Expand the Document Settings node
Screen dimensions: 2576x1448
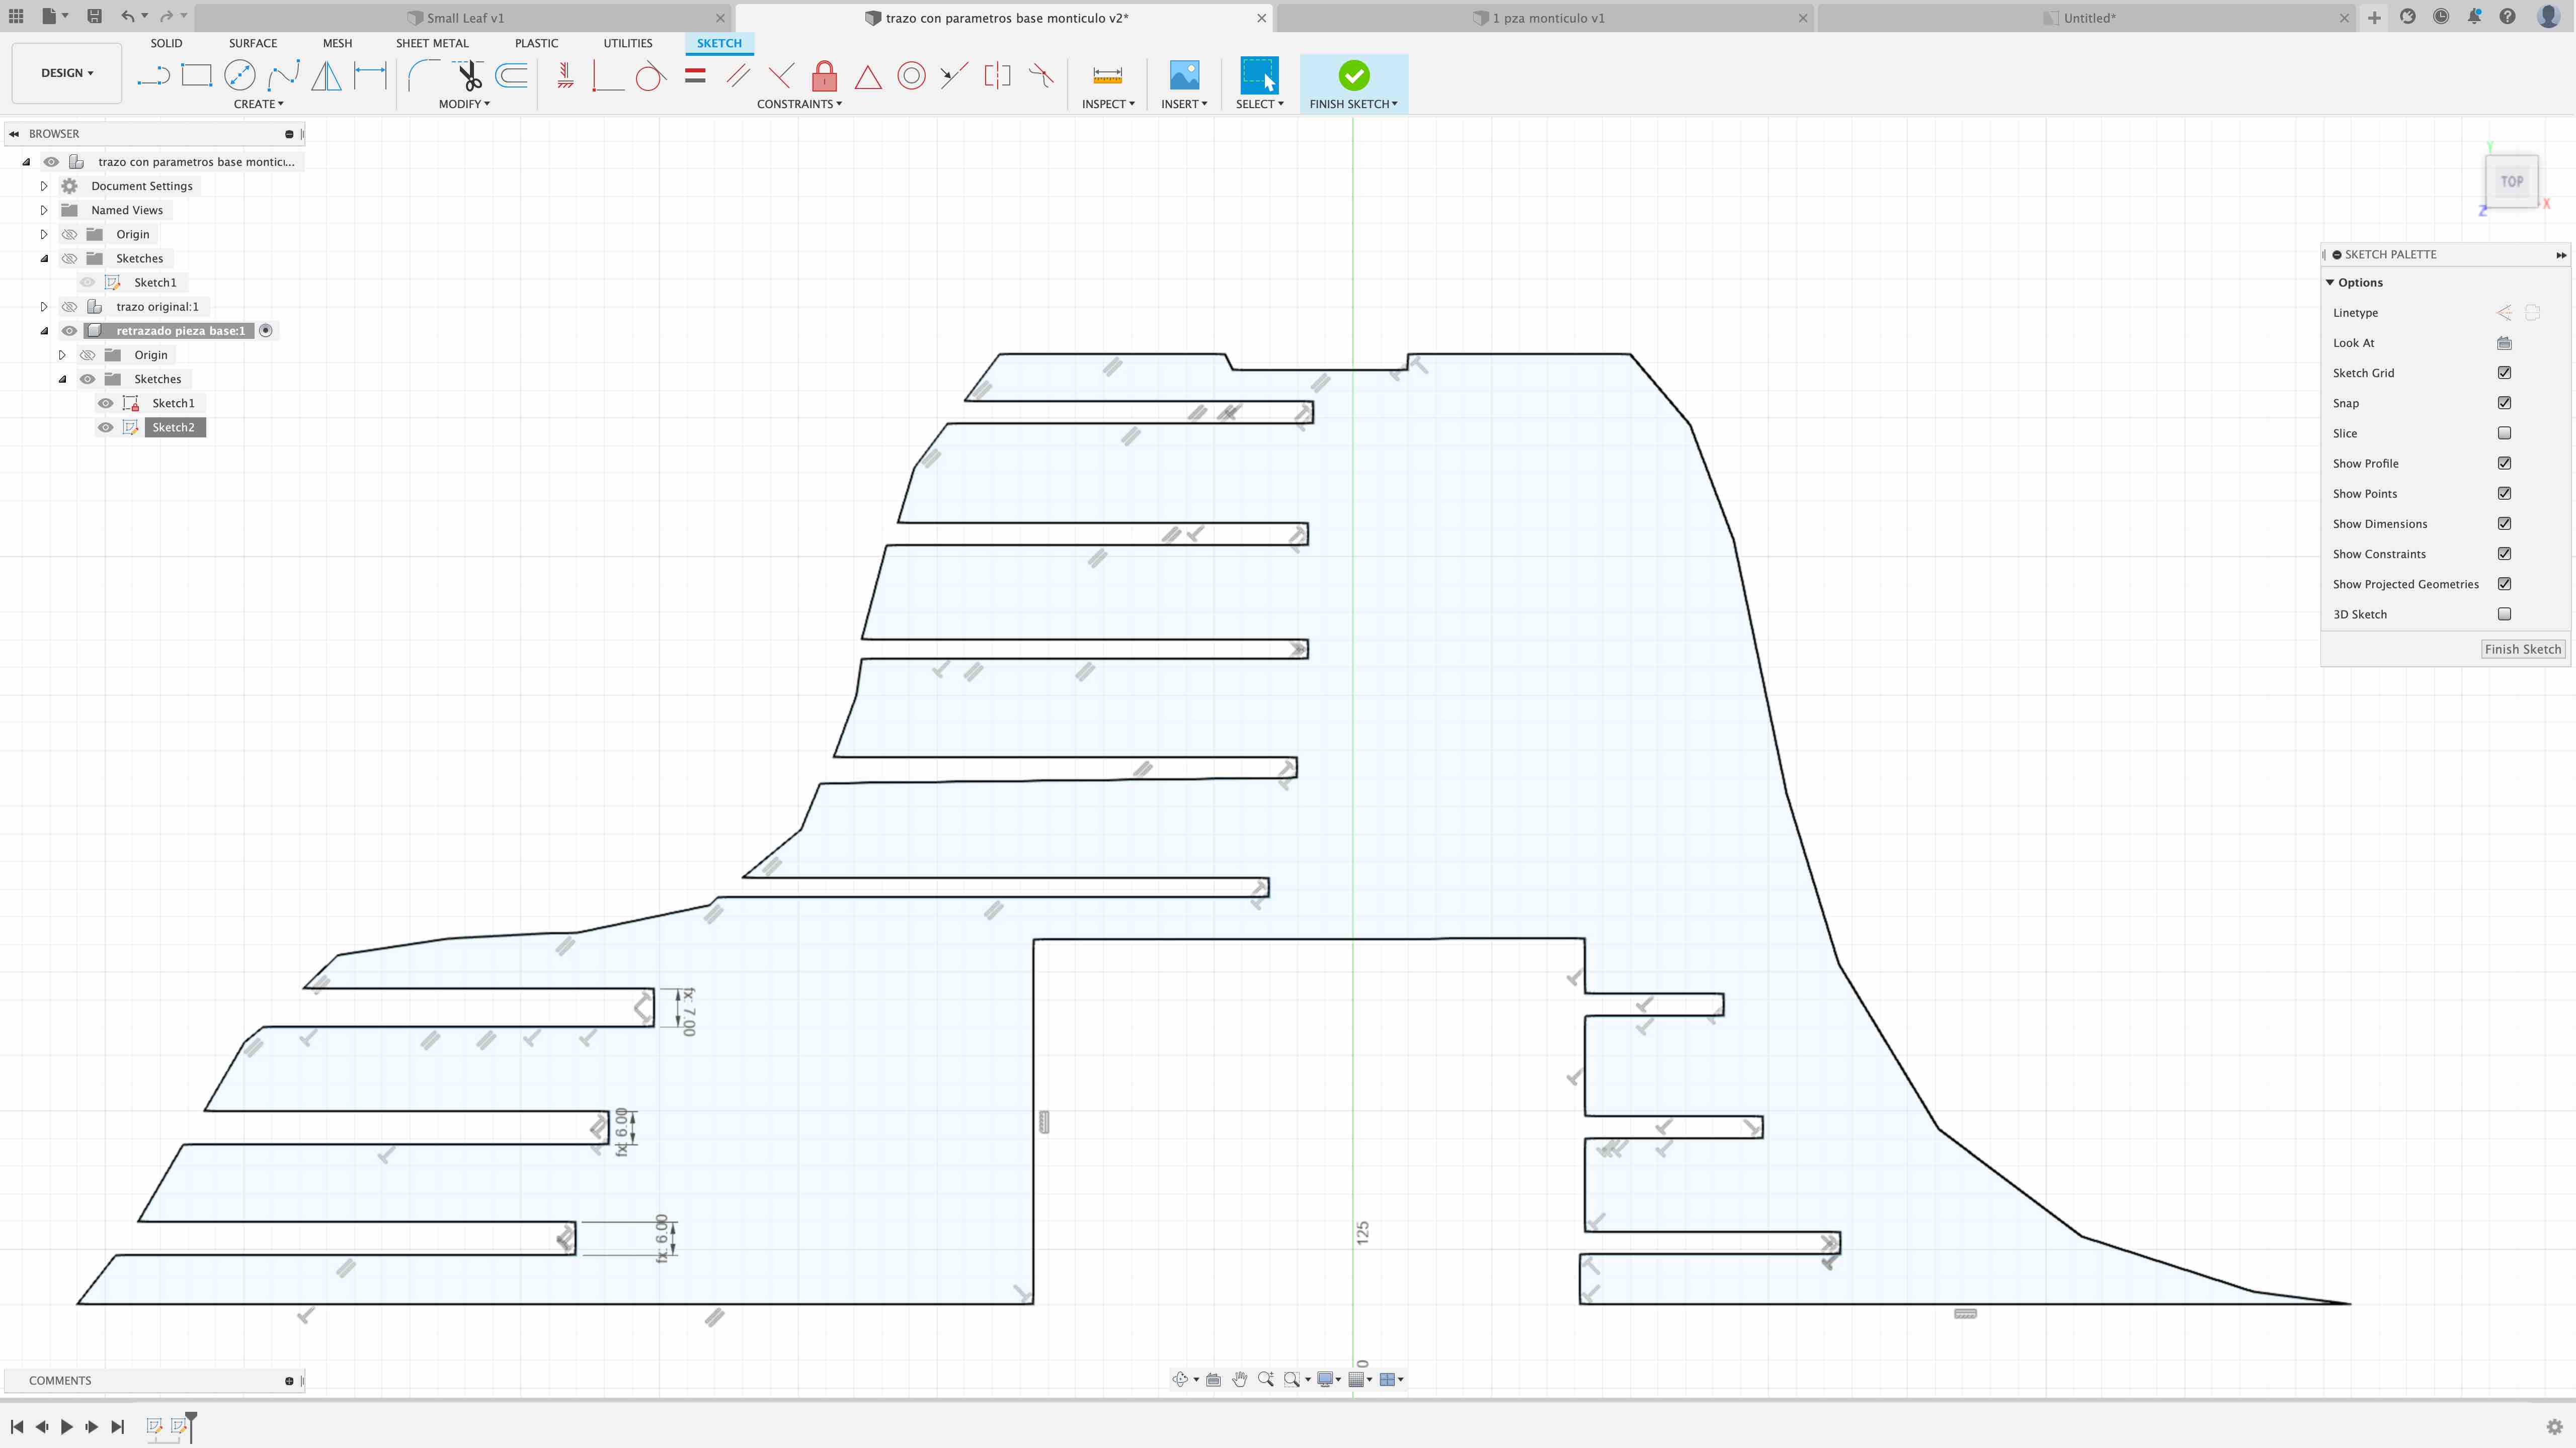[44, 186]
